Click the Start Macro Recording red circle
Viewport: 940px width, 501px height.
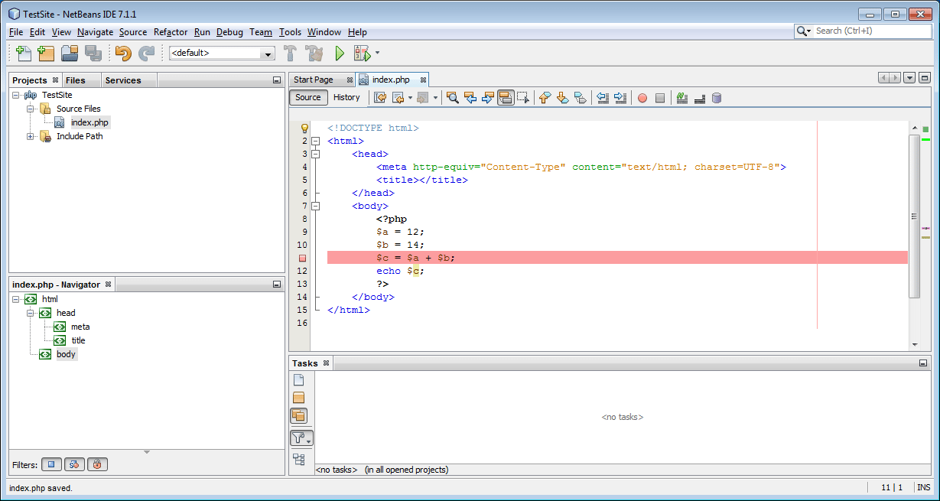click(x=642, y=98)
